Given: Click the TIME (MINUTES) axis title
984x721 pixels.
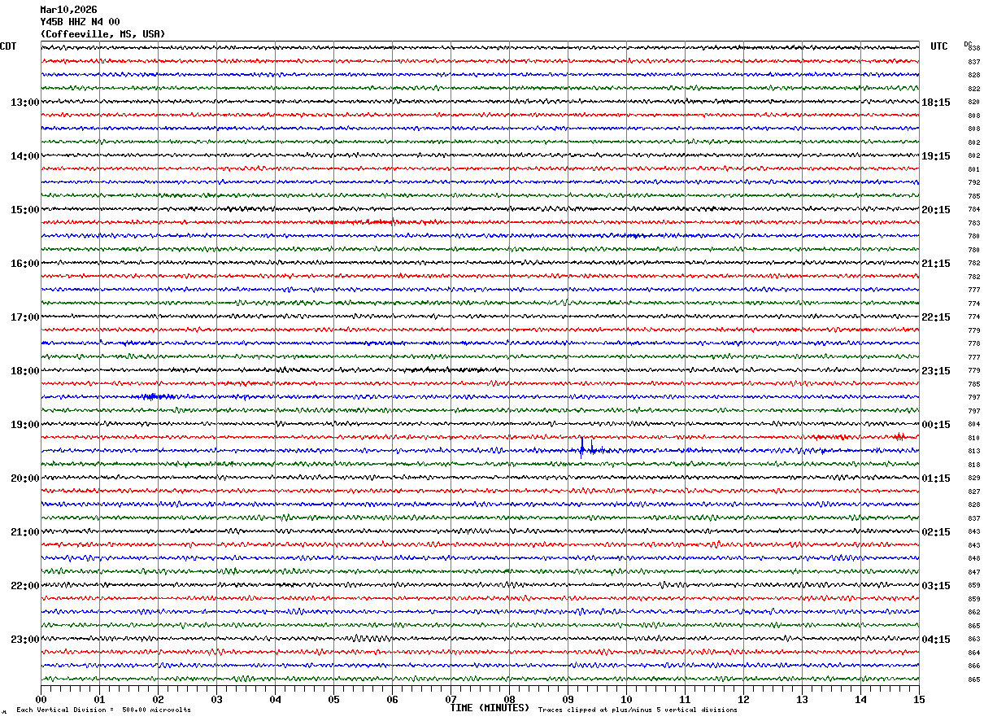Looking at the screenshot, I should click(x=490, y=708).
